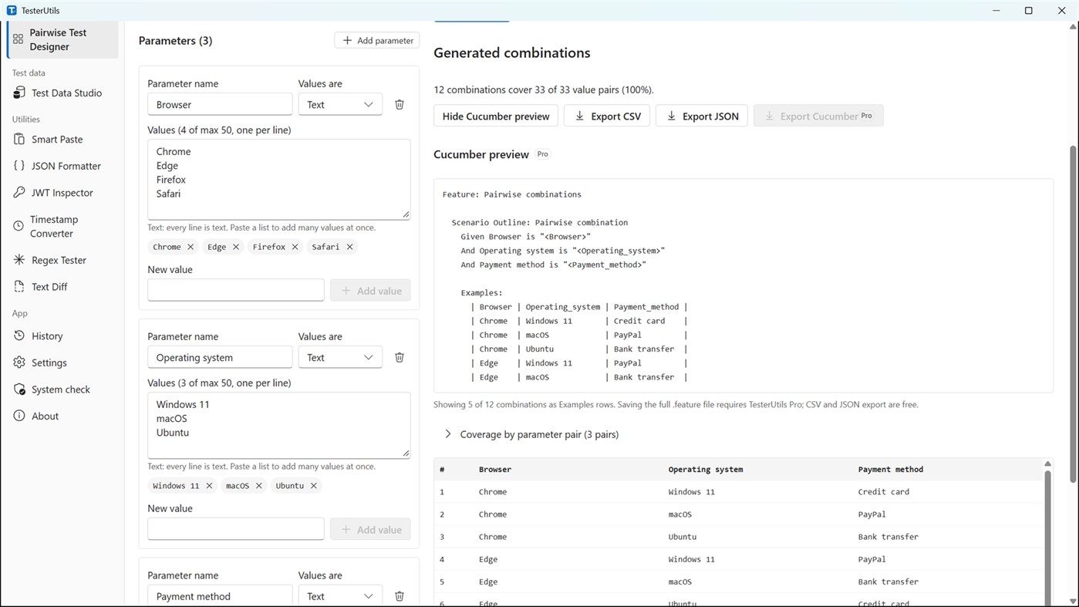
Task: Go to JSON Formatter
Action: 62,166
